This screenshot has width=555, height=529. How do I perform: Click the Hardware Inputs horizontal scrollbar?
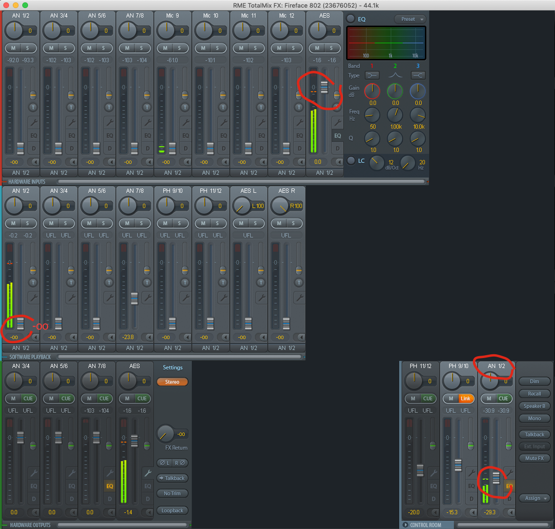(x=241, y=182)
